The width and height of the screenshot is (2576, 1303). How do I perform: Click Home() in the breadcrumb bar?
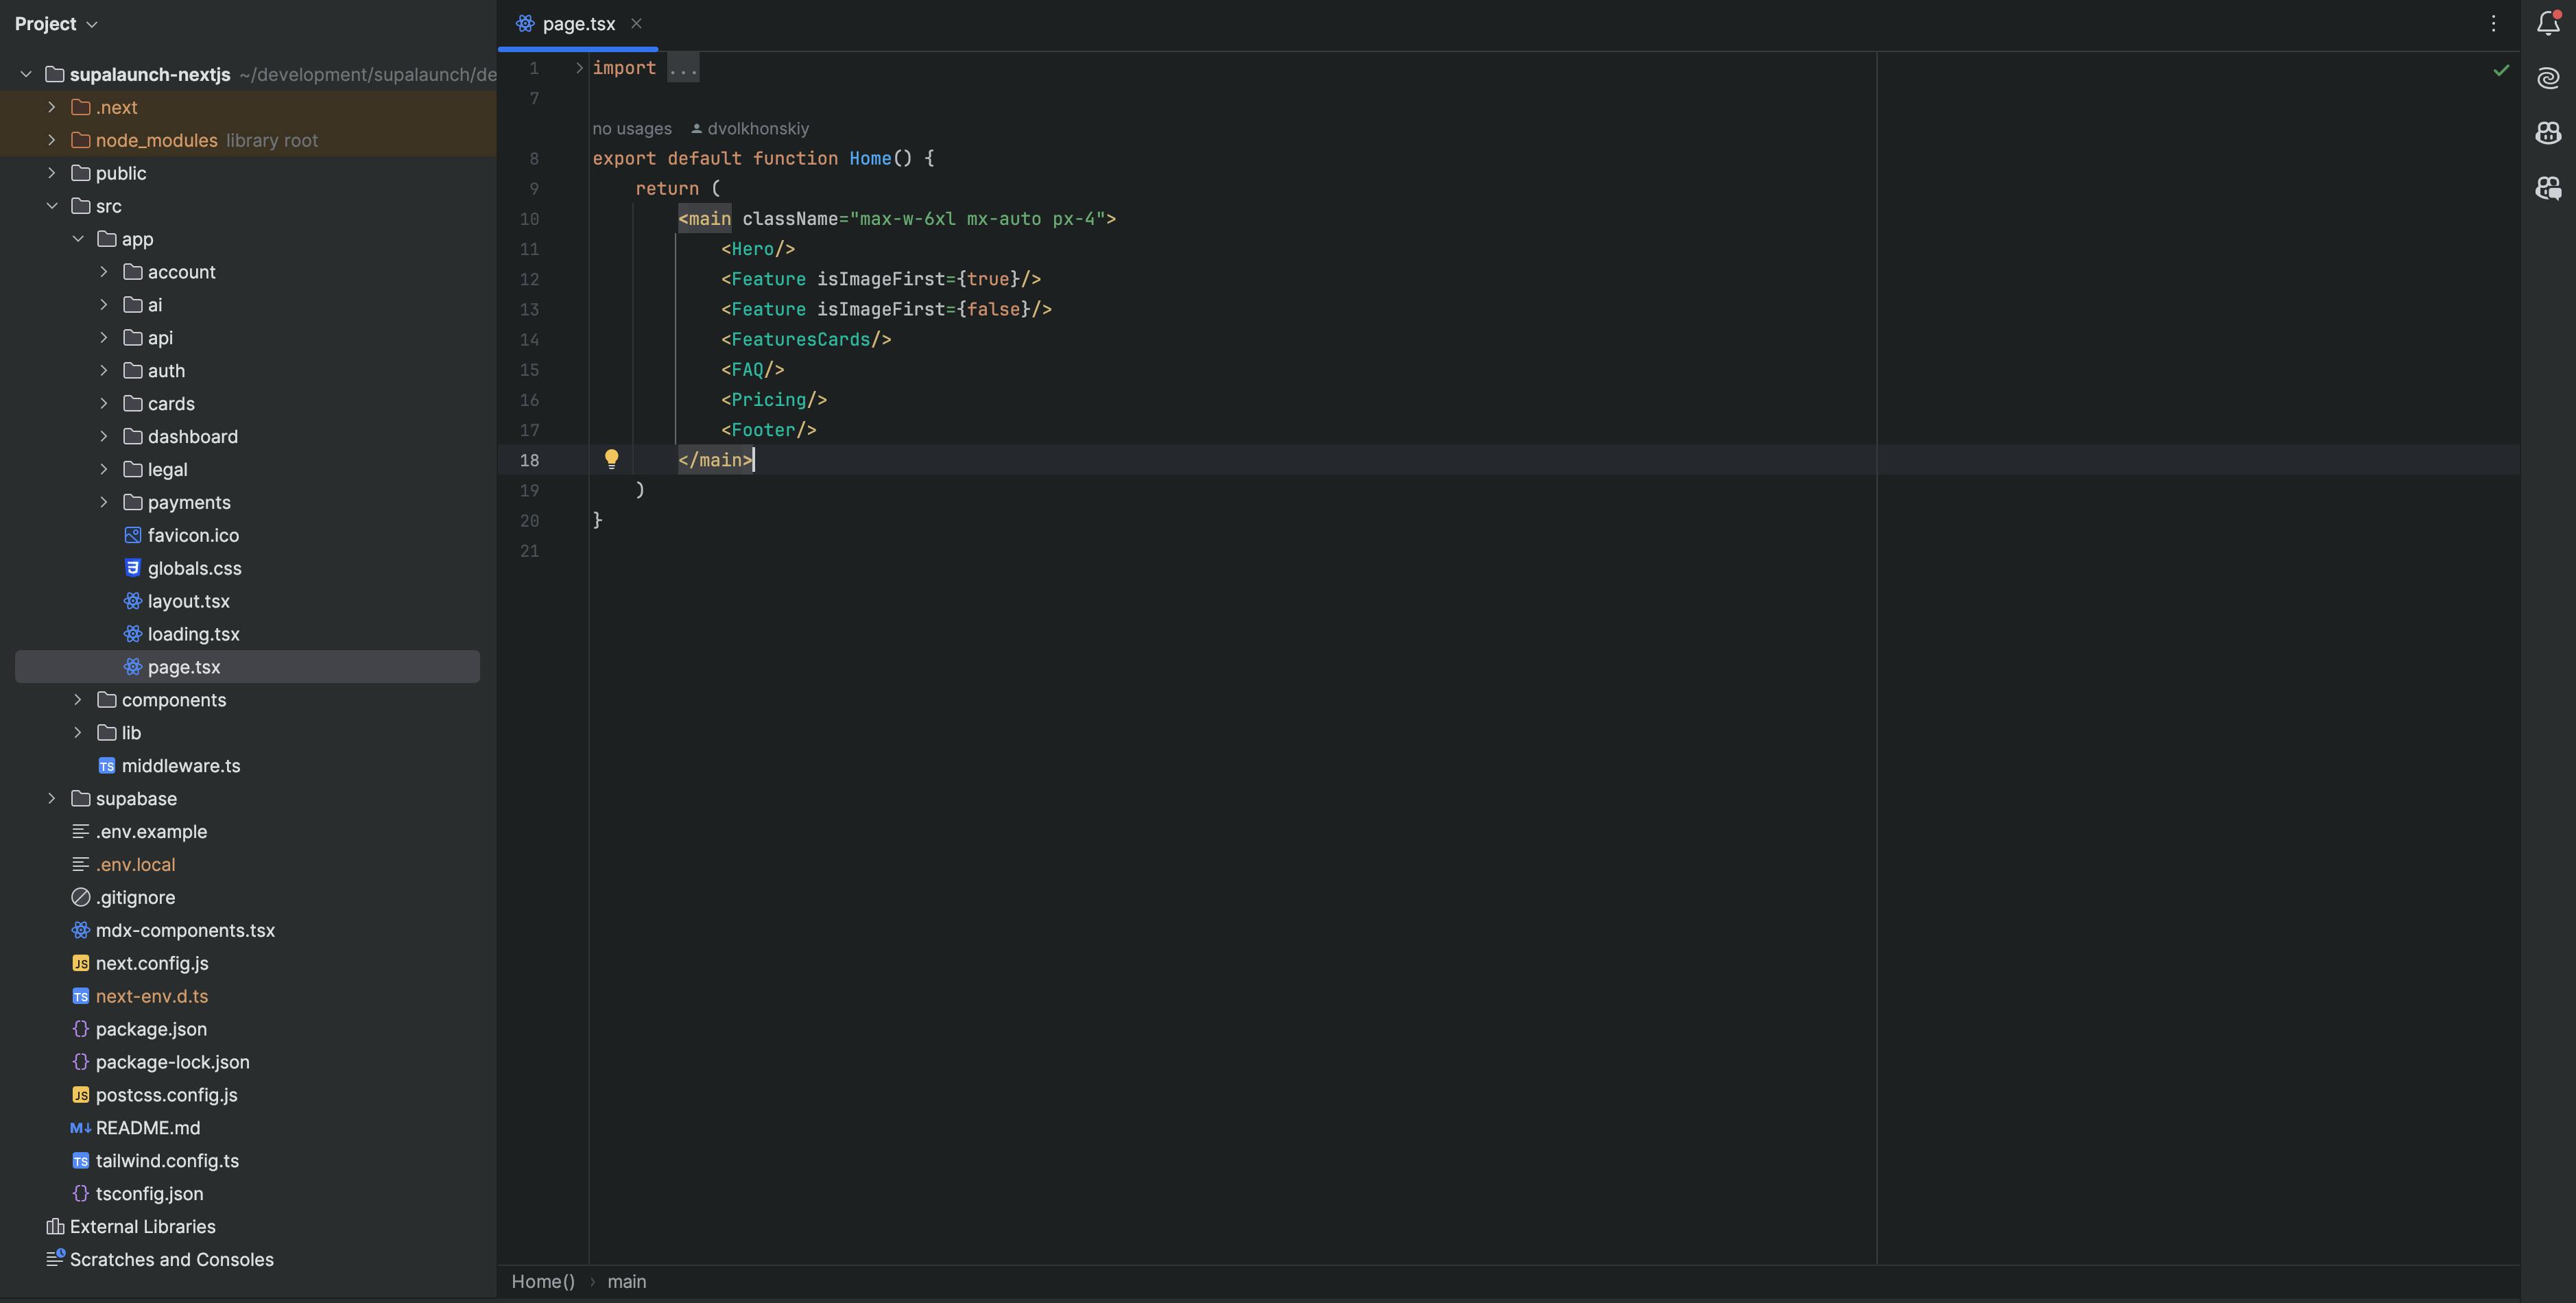click(x=543, y=1281)
